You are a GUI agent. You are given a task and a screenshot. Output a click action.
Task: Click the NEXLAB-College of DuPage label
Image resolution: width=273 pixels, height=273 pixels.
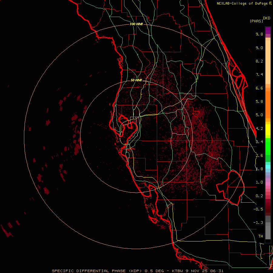pyautogui.click(x=243, y=3)
